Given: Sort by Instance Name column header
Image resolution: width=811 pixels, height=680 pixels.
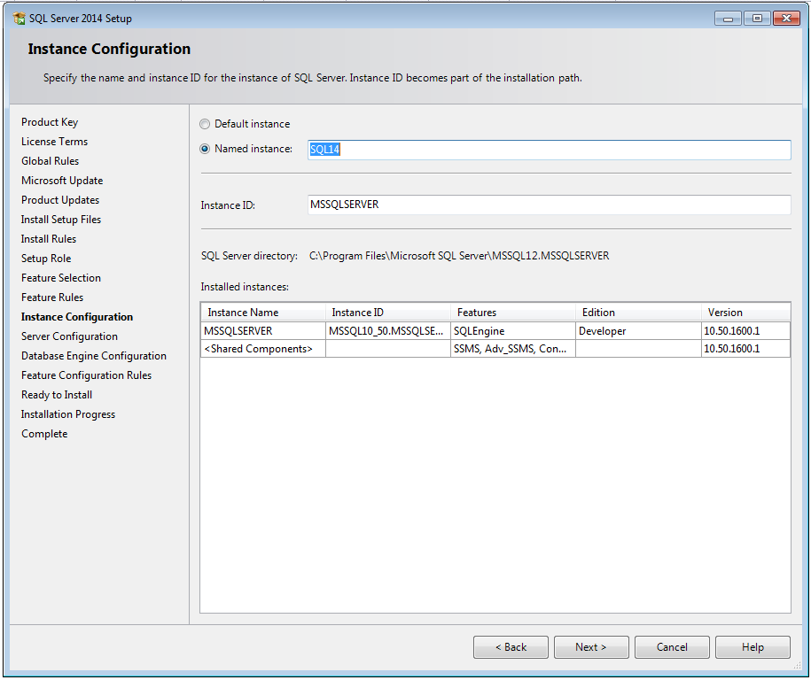Looking at the screenshot, I should pos(263,312).
